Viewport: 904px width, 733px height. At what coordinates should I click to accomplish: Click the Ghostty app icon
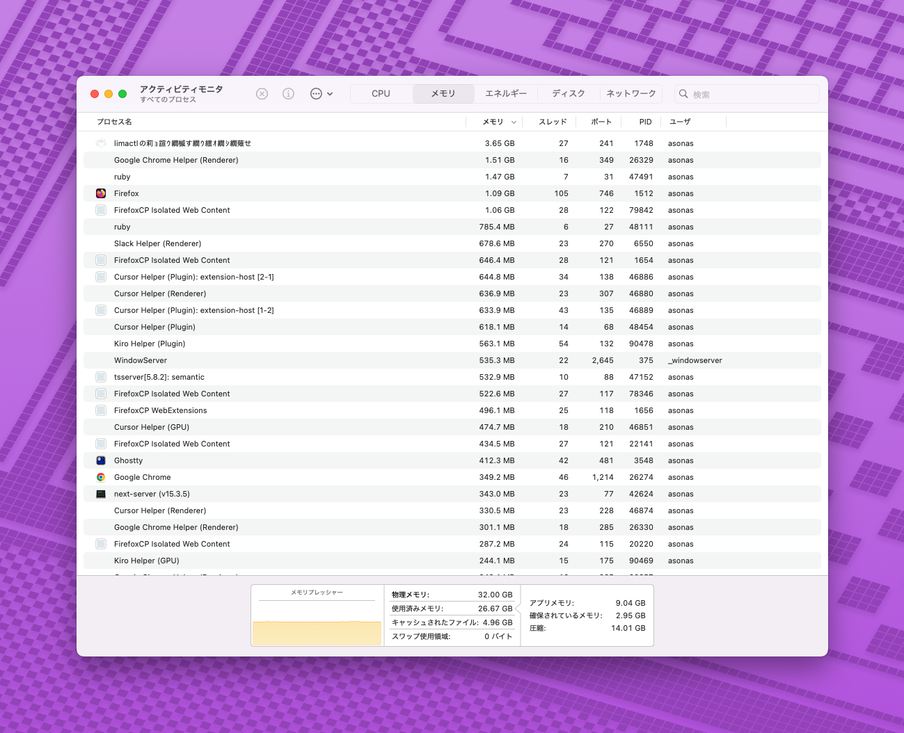[101, 460]
